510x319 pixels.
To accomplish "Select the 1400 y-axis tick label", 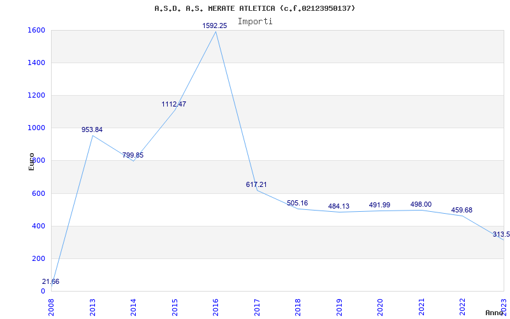I will (37, 63).
